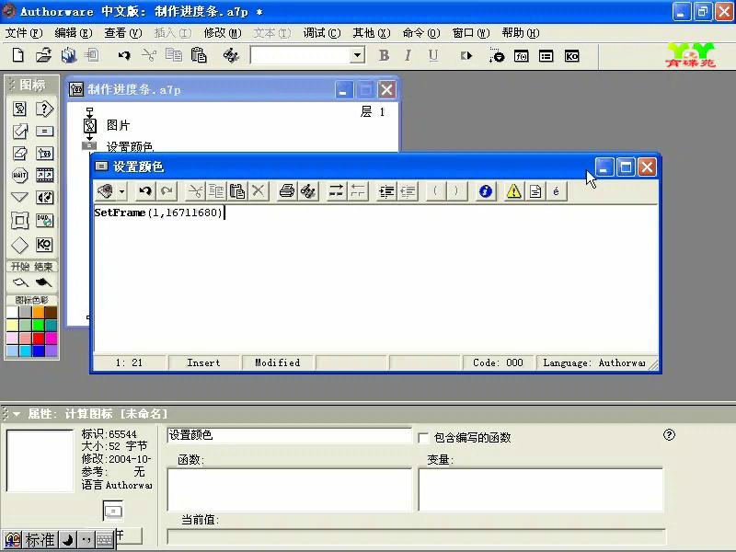Select the Motion icon in icon palette
The width and height of the screenshot is (736, 552).
click(x=19, y=131)
